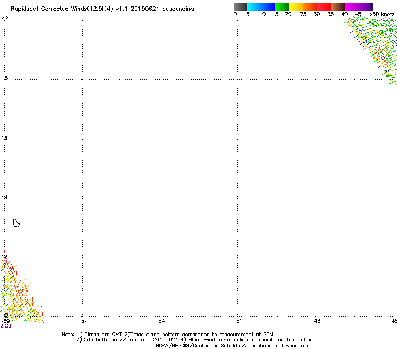Image resolution: width=397 pixels, height=349 pixels.
Task: Click the gray 0-5 knots color segment
Action: tap(240, 6)
